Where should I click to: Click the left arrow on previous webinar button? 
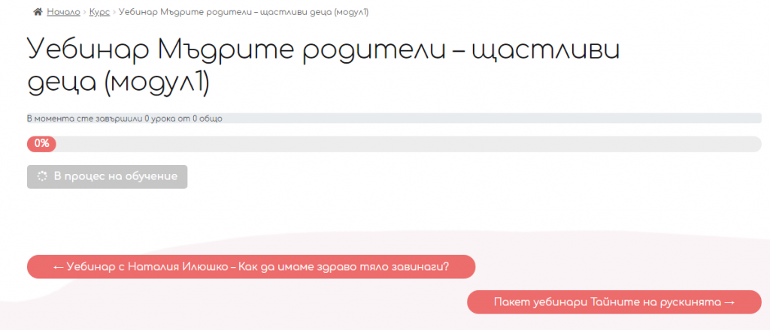58,267
